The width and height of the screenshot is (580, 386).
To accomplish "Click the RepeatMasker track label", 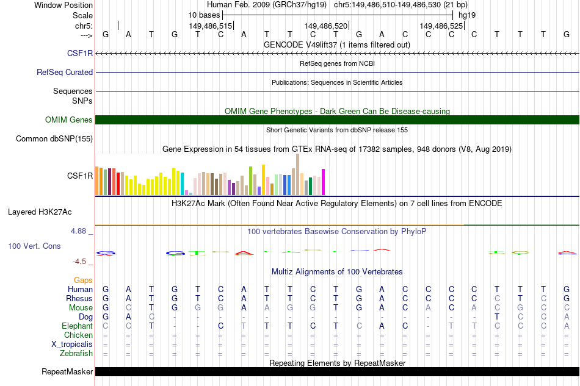I will 67,371.
